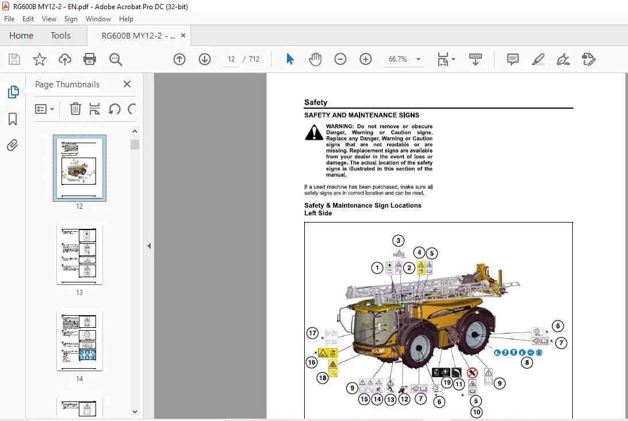
Task: Expand the page display options arrow
Action: click(453, 59)
